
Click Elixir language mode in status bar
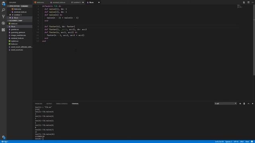click(x=247, y=142)
